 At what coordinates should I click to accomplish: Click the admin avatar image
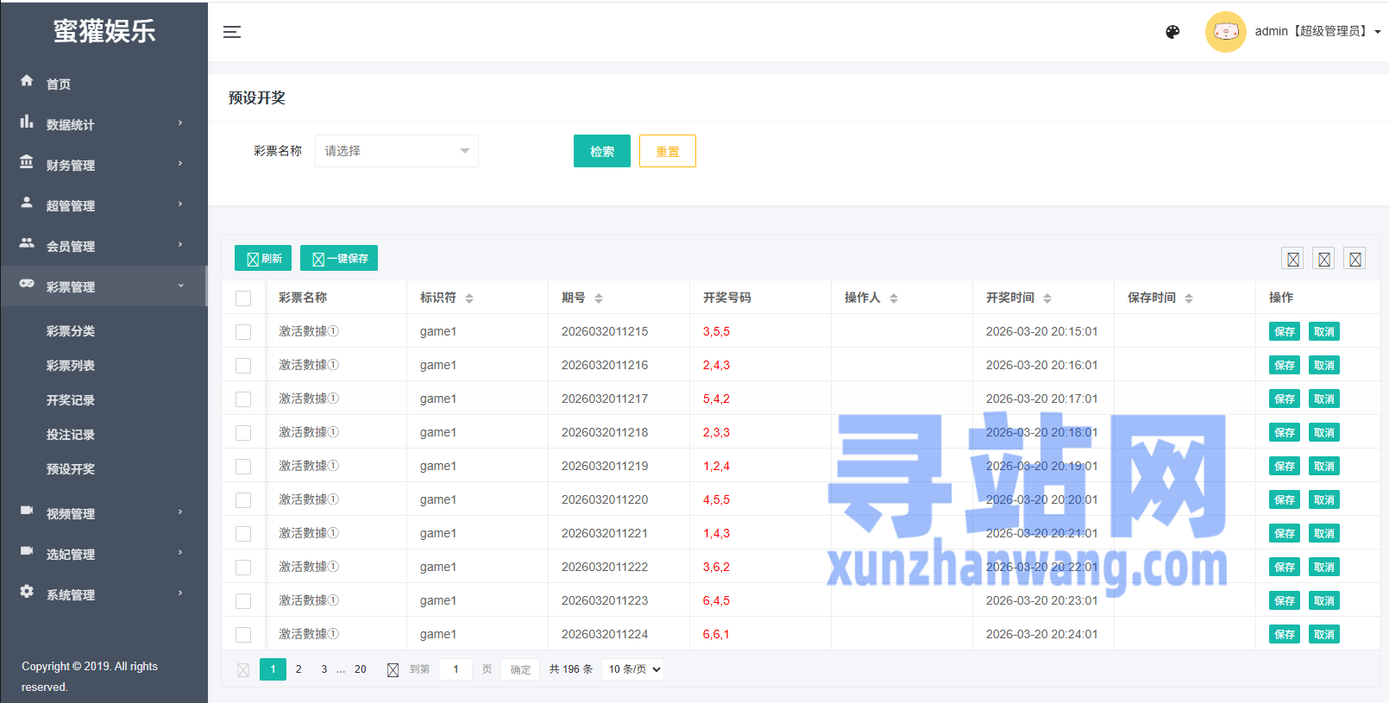click(1225, 32)
